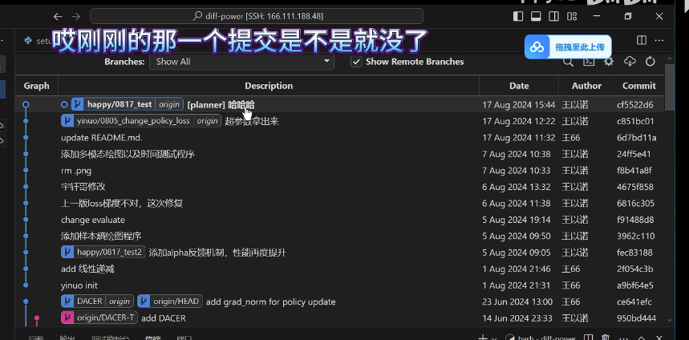
Task: Select commit '宇轩哥修改'
Action: [x=83, y=187]
